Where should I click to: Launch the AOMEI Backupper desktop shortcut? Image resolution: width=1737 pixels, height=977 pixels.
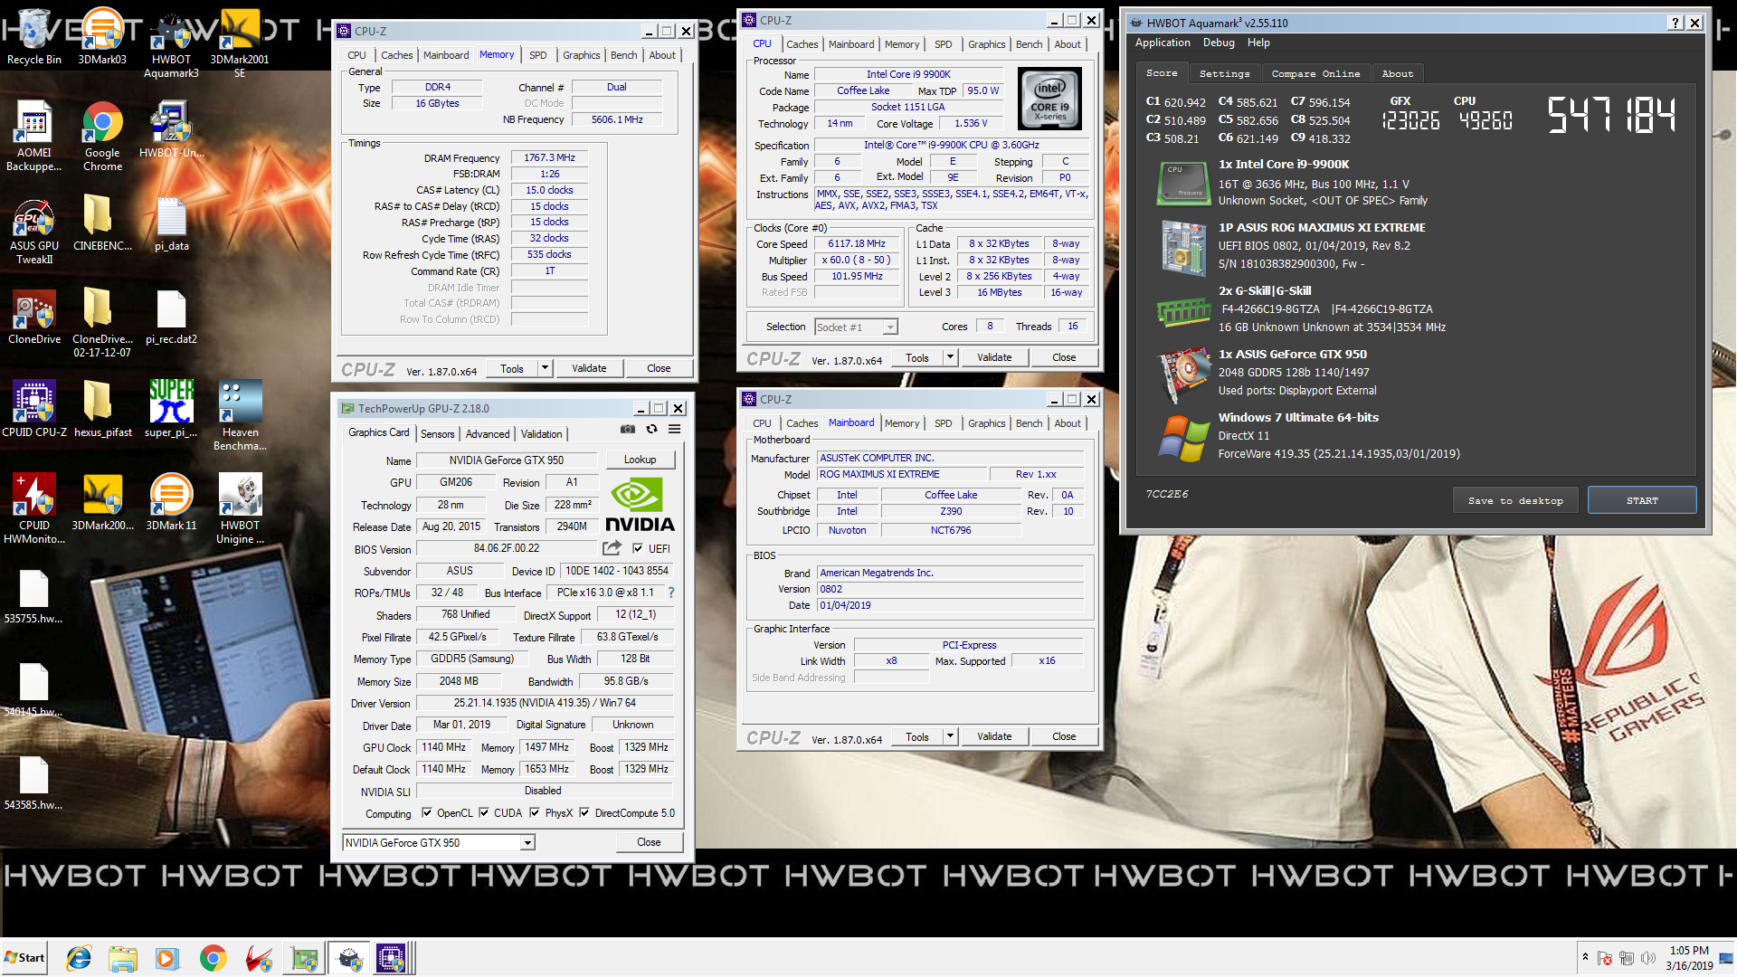coord(33,137)
